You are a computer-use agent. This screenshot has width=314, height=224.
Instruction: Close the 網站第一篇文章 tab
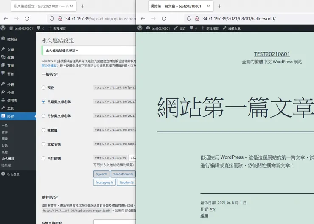pos(208,6)
